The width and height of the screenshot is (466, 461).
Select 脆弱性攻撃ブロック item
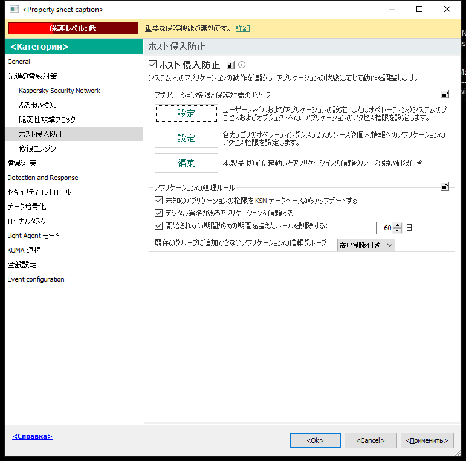[x=74, y=120]
